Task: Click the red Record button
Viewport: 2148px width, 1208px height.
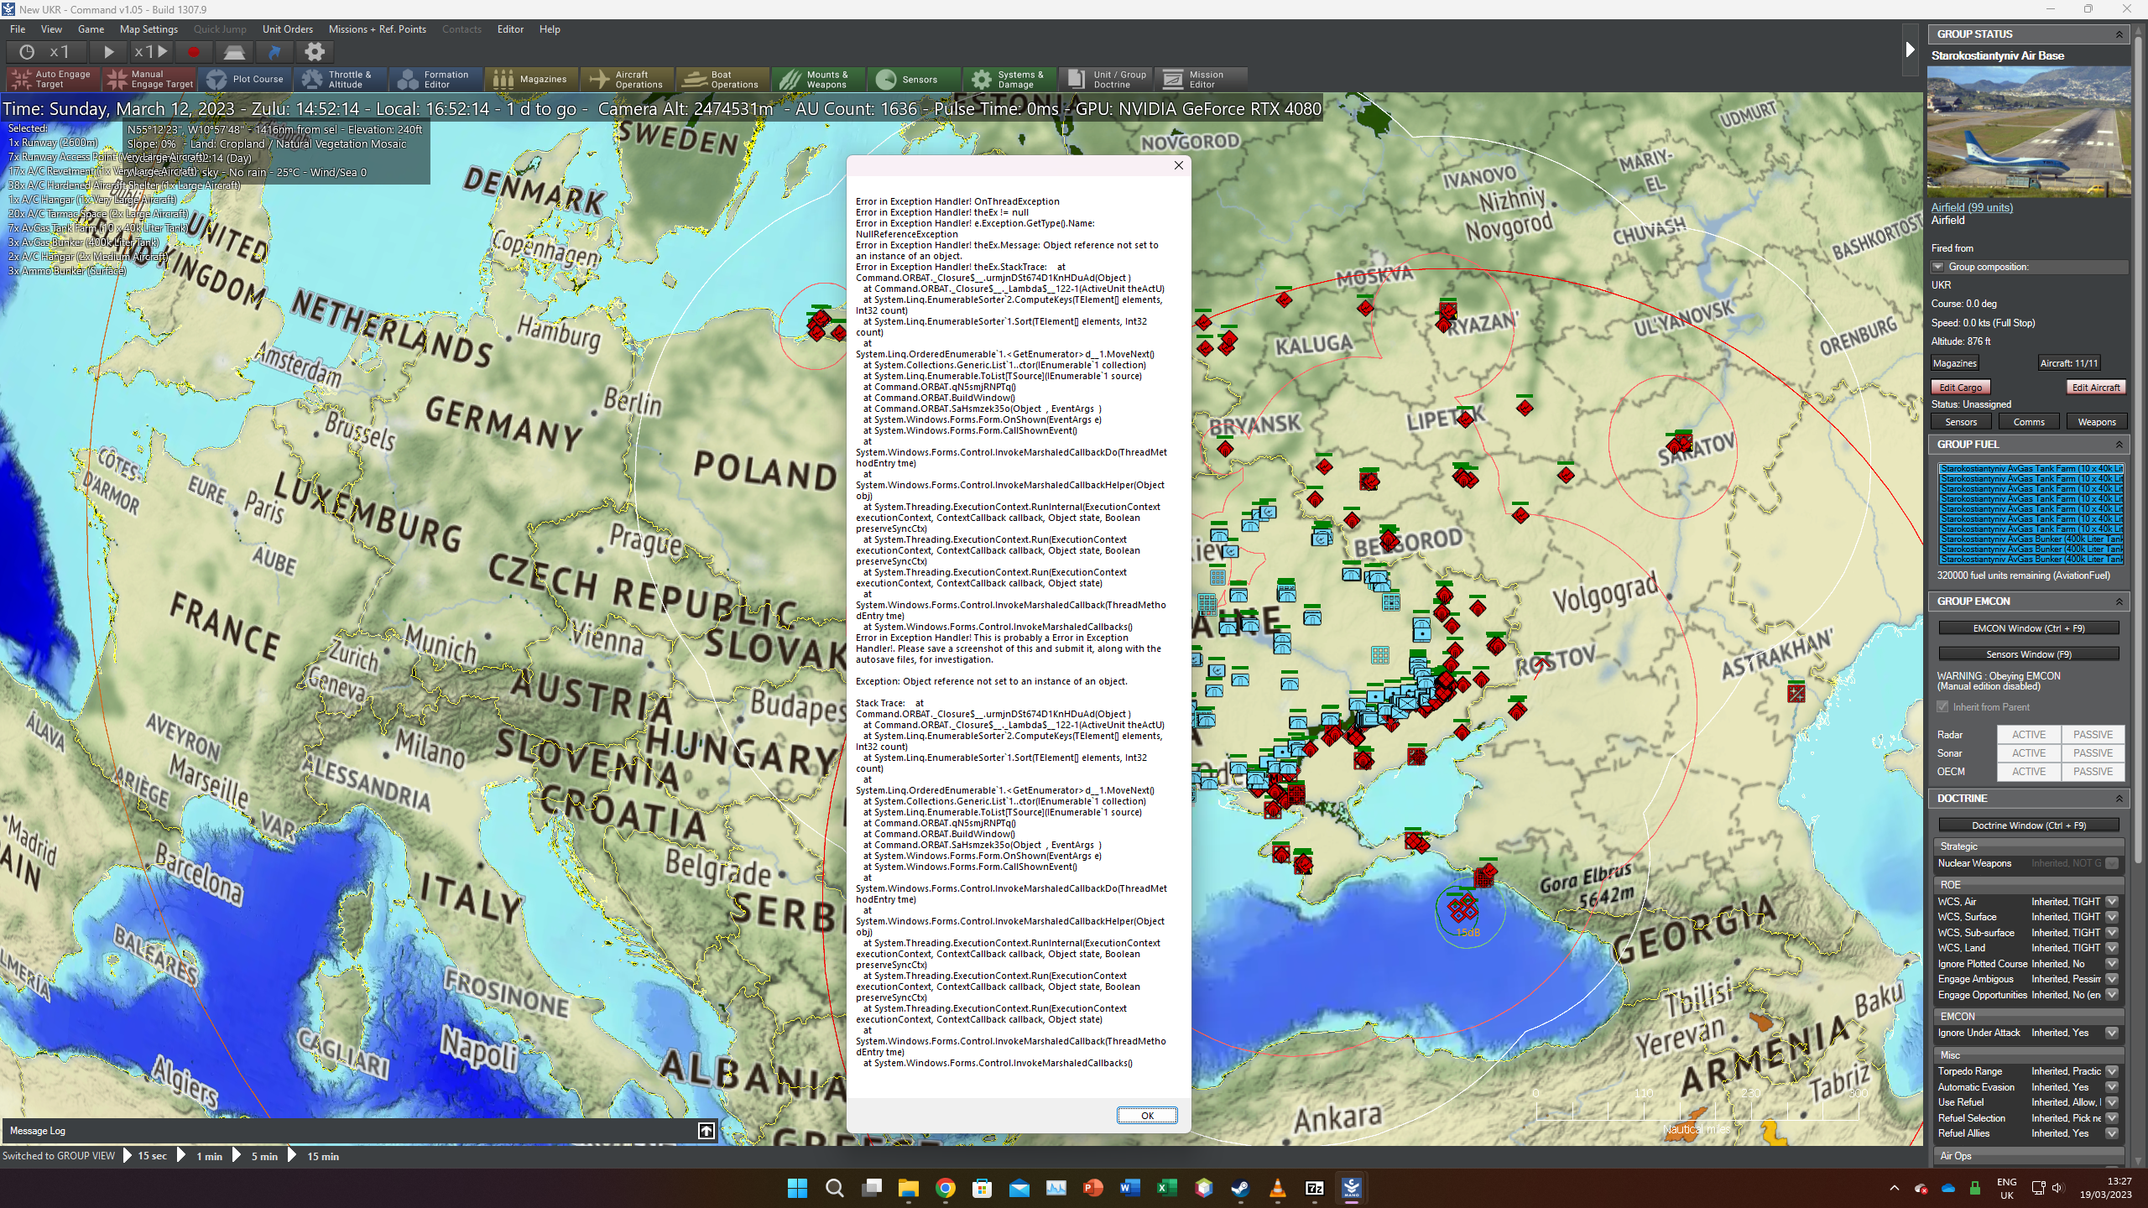Action: (194, 52)
